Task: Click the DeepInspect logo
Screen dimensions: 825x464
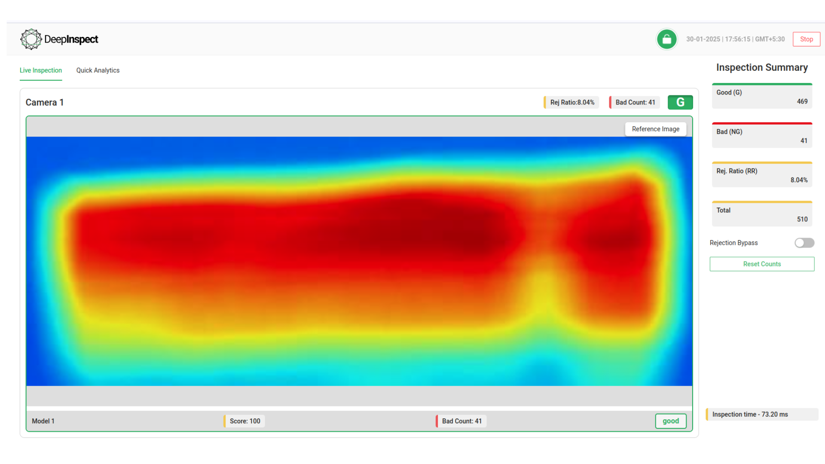Action: coord(59,39)
